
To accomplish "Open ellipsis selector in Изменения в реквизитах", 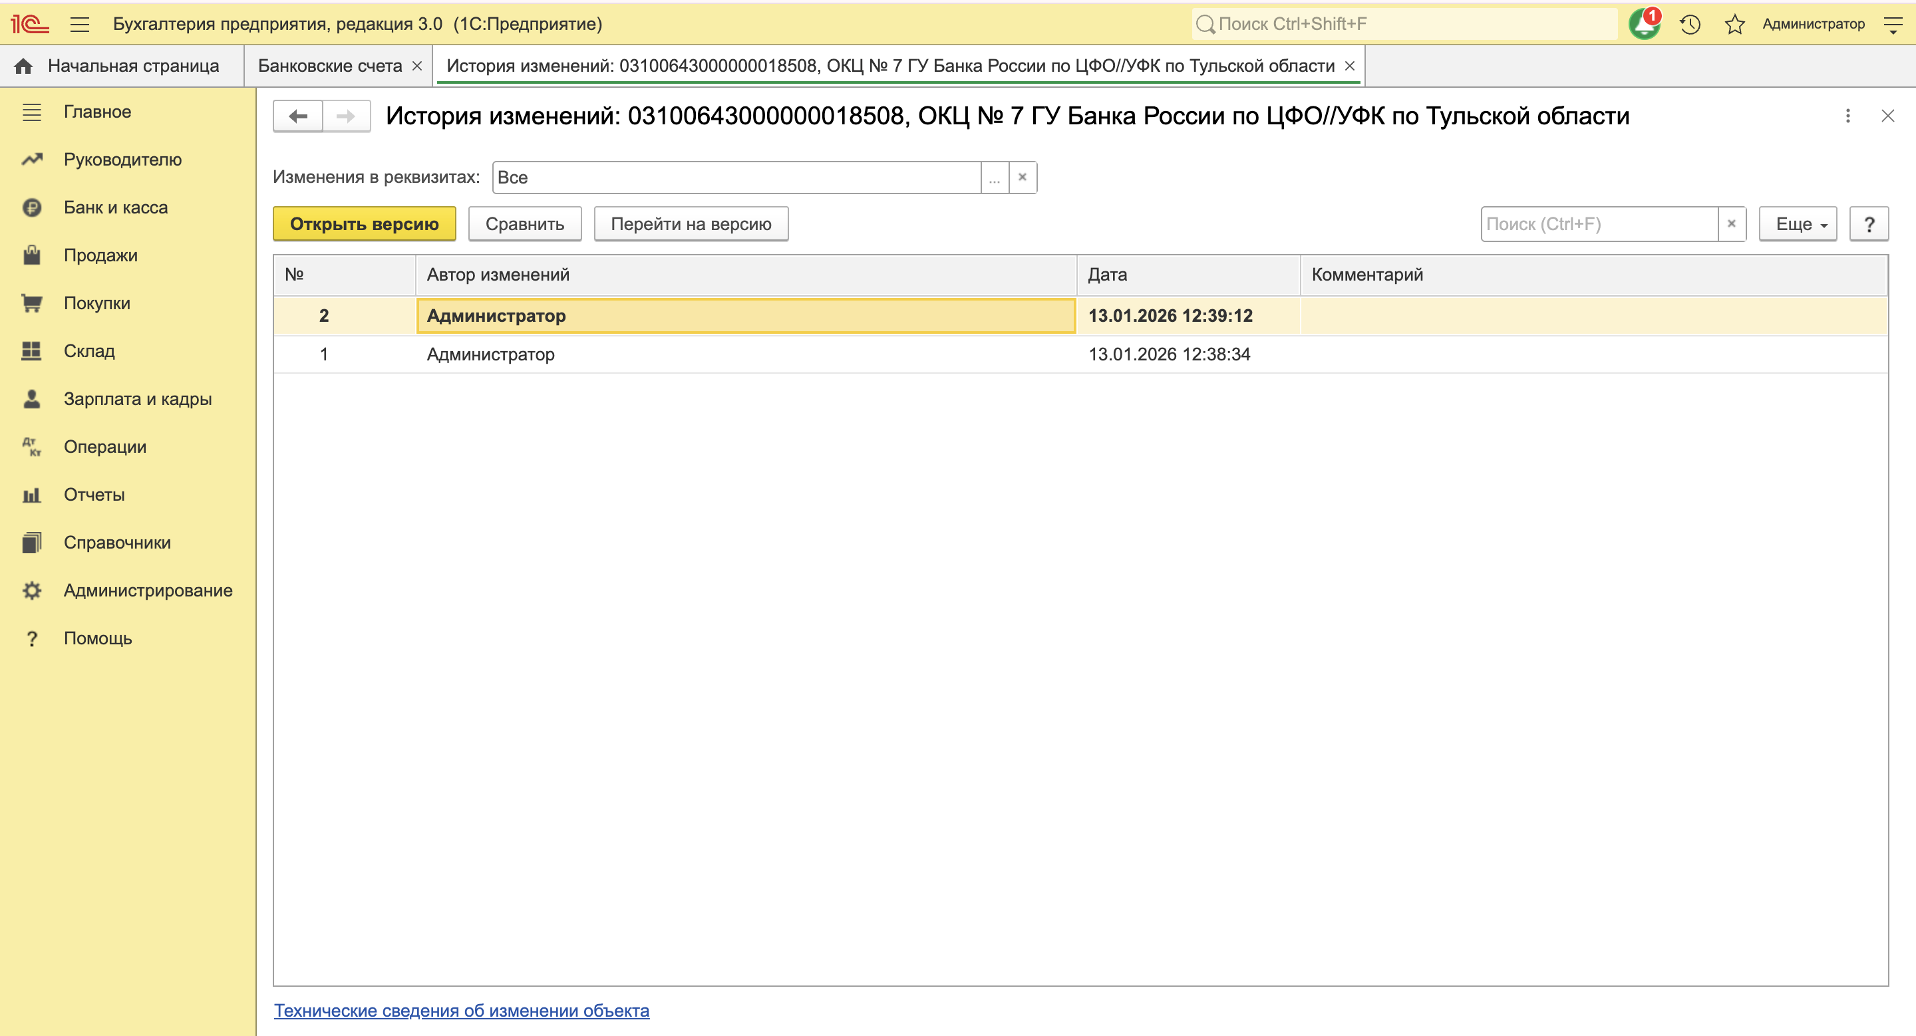I will pyautogui.click(x=995, y=178).
